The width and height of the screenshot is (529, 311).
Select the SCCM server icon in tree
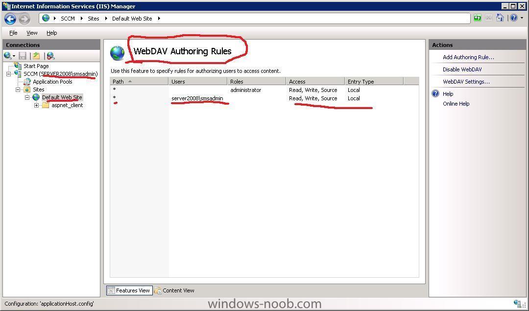18,73
